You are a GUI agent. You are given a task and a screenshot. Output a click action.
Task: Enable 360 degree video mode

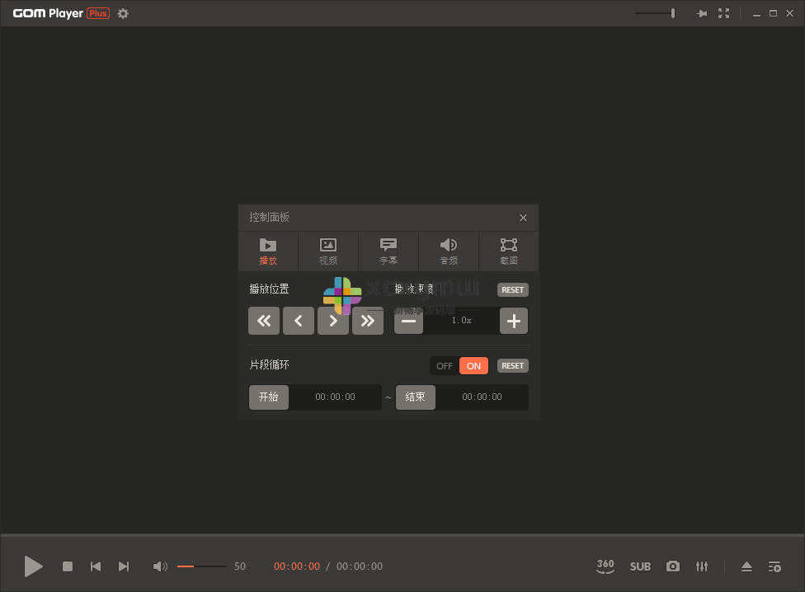pyautogui.click(x=605, y=566)
